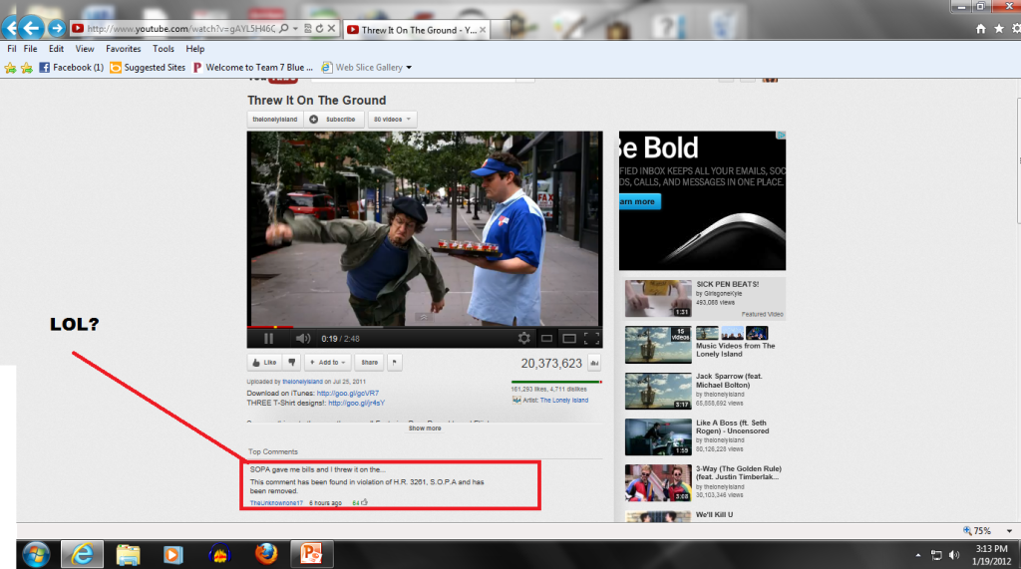Open the 3-Way (The Golden Rule) thumbnail
The image size is (1021, 569).
tap(658, 483)
